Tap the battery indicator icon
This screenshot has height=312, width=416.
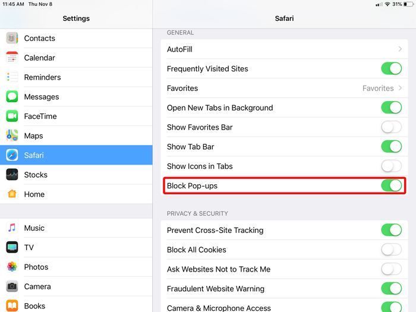409,4
